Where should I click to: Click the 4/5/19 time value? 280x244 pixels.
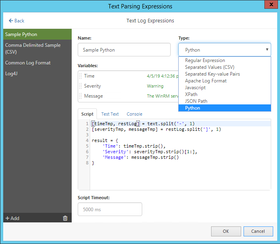click(163, 76)
